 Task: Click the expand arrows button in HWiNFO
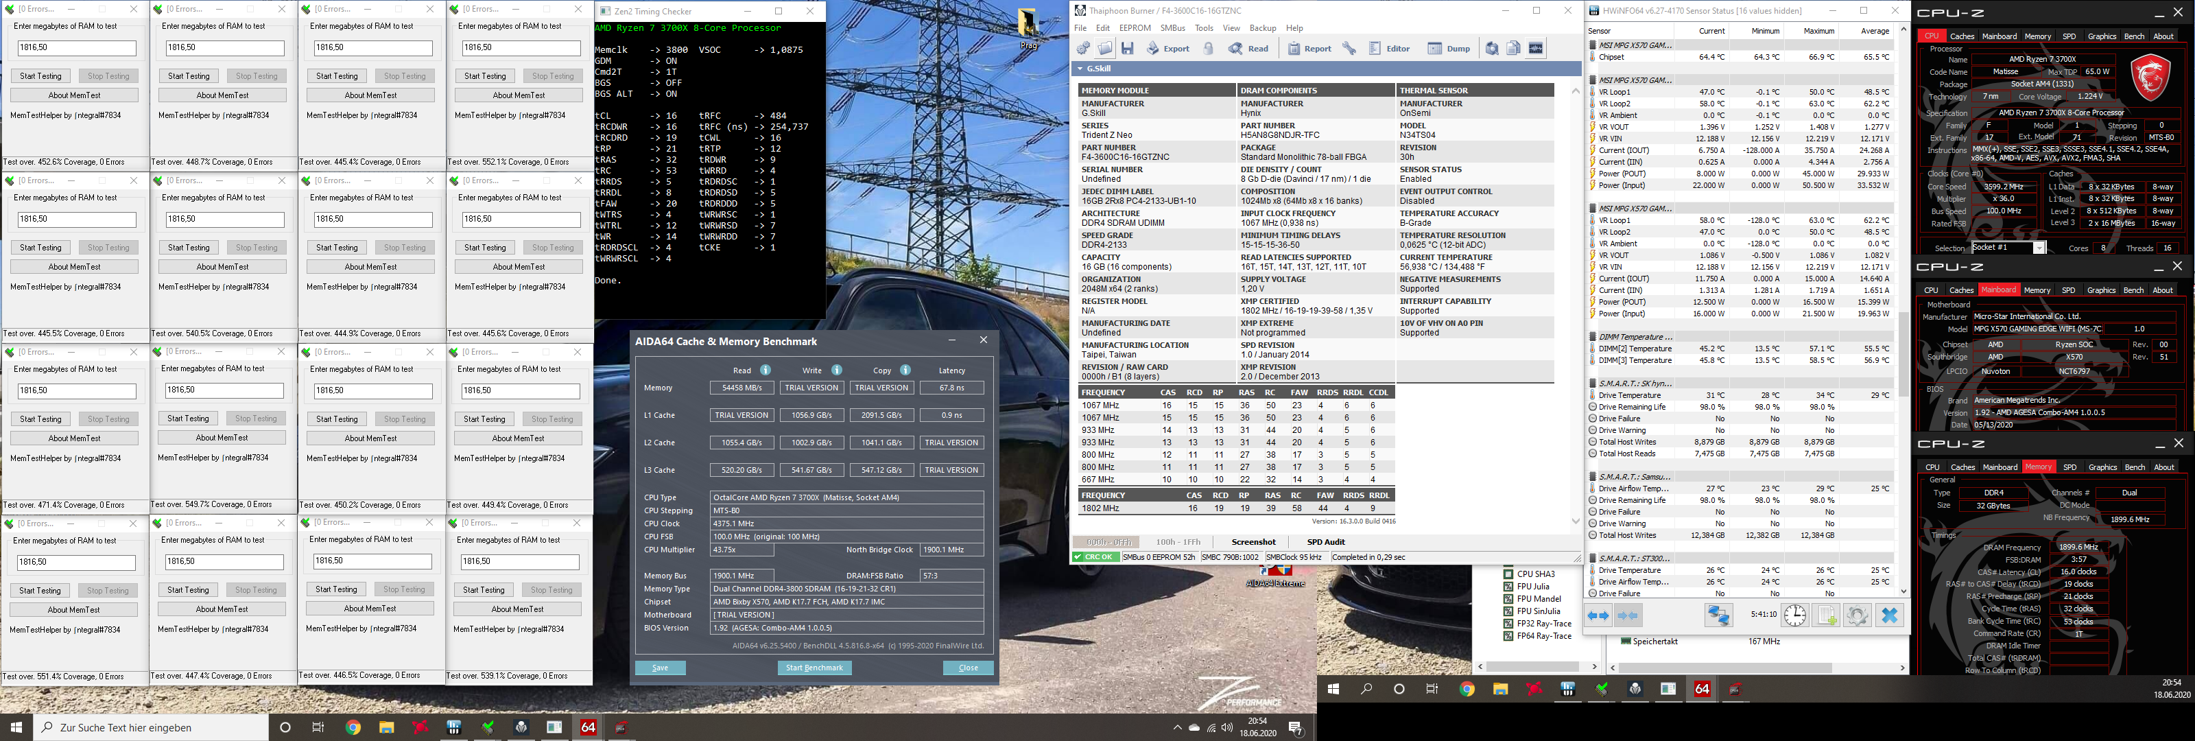[1598, 615]
